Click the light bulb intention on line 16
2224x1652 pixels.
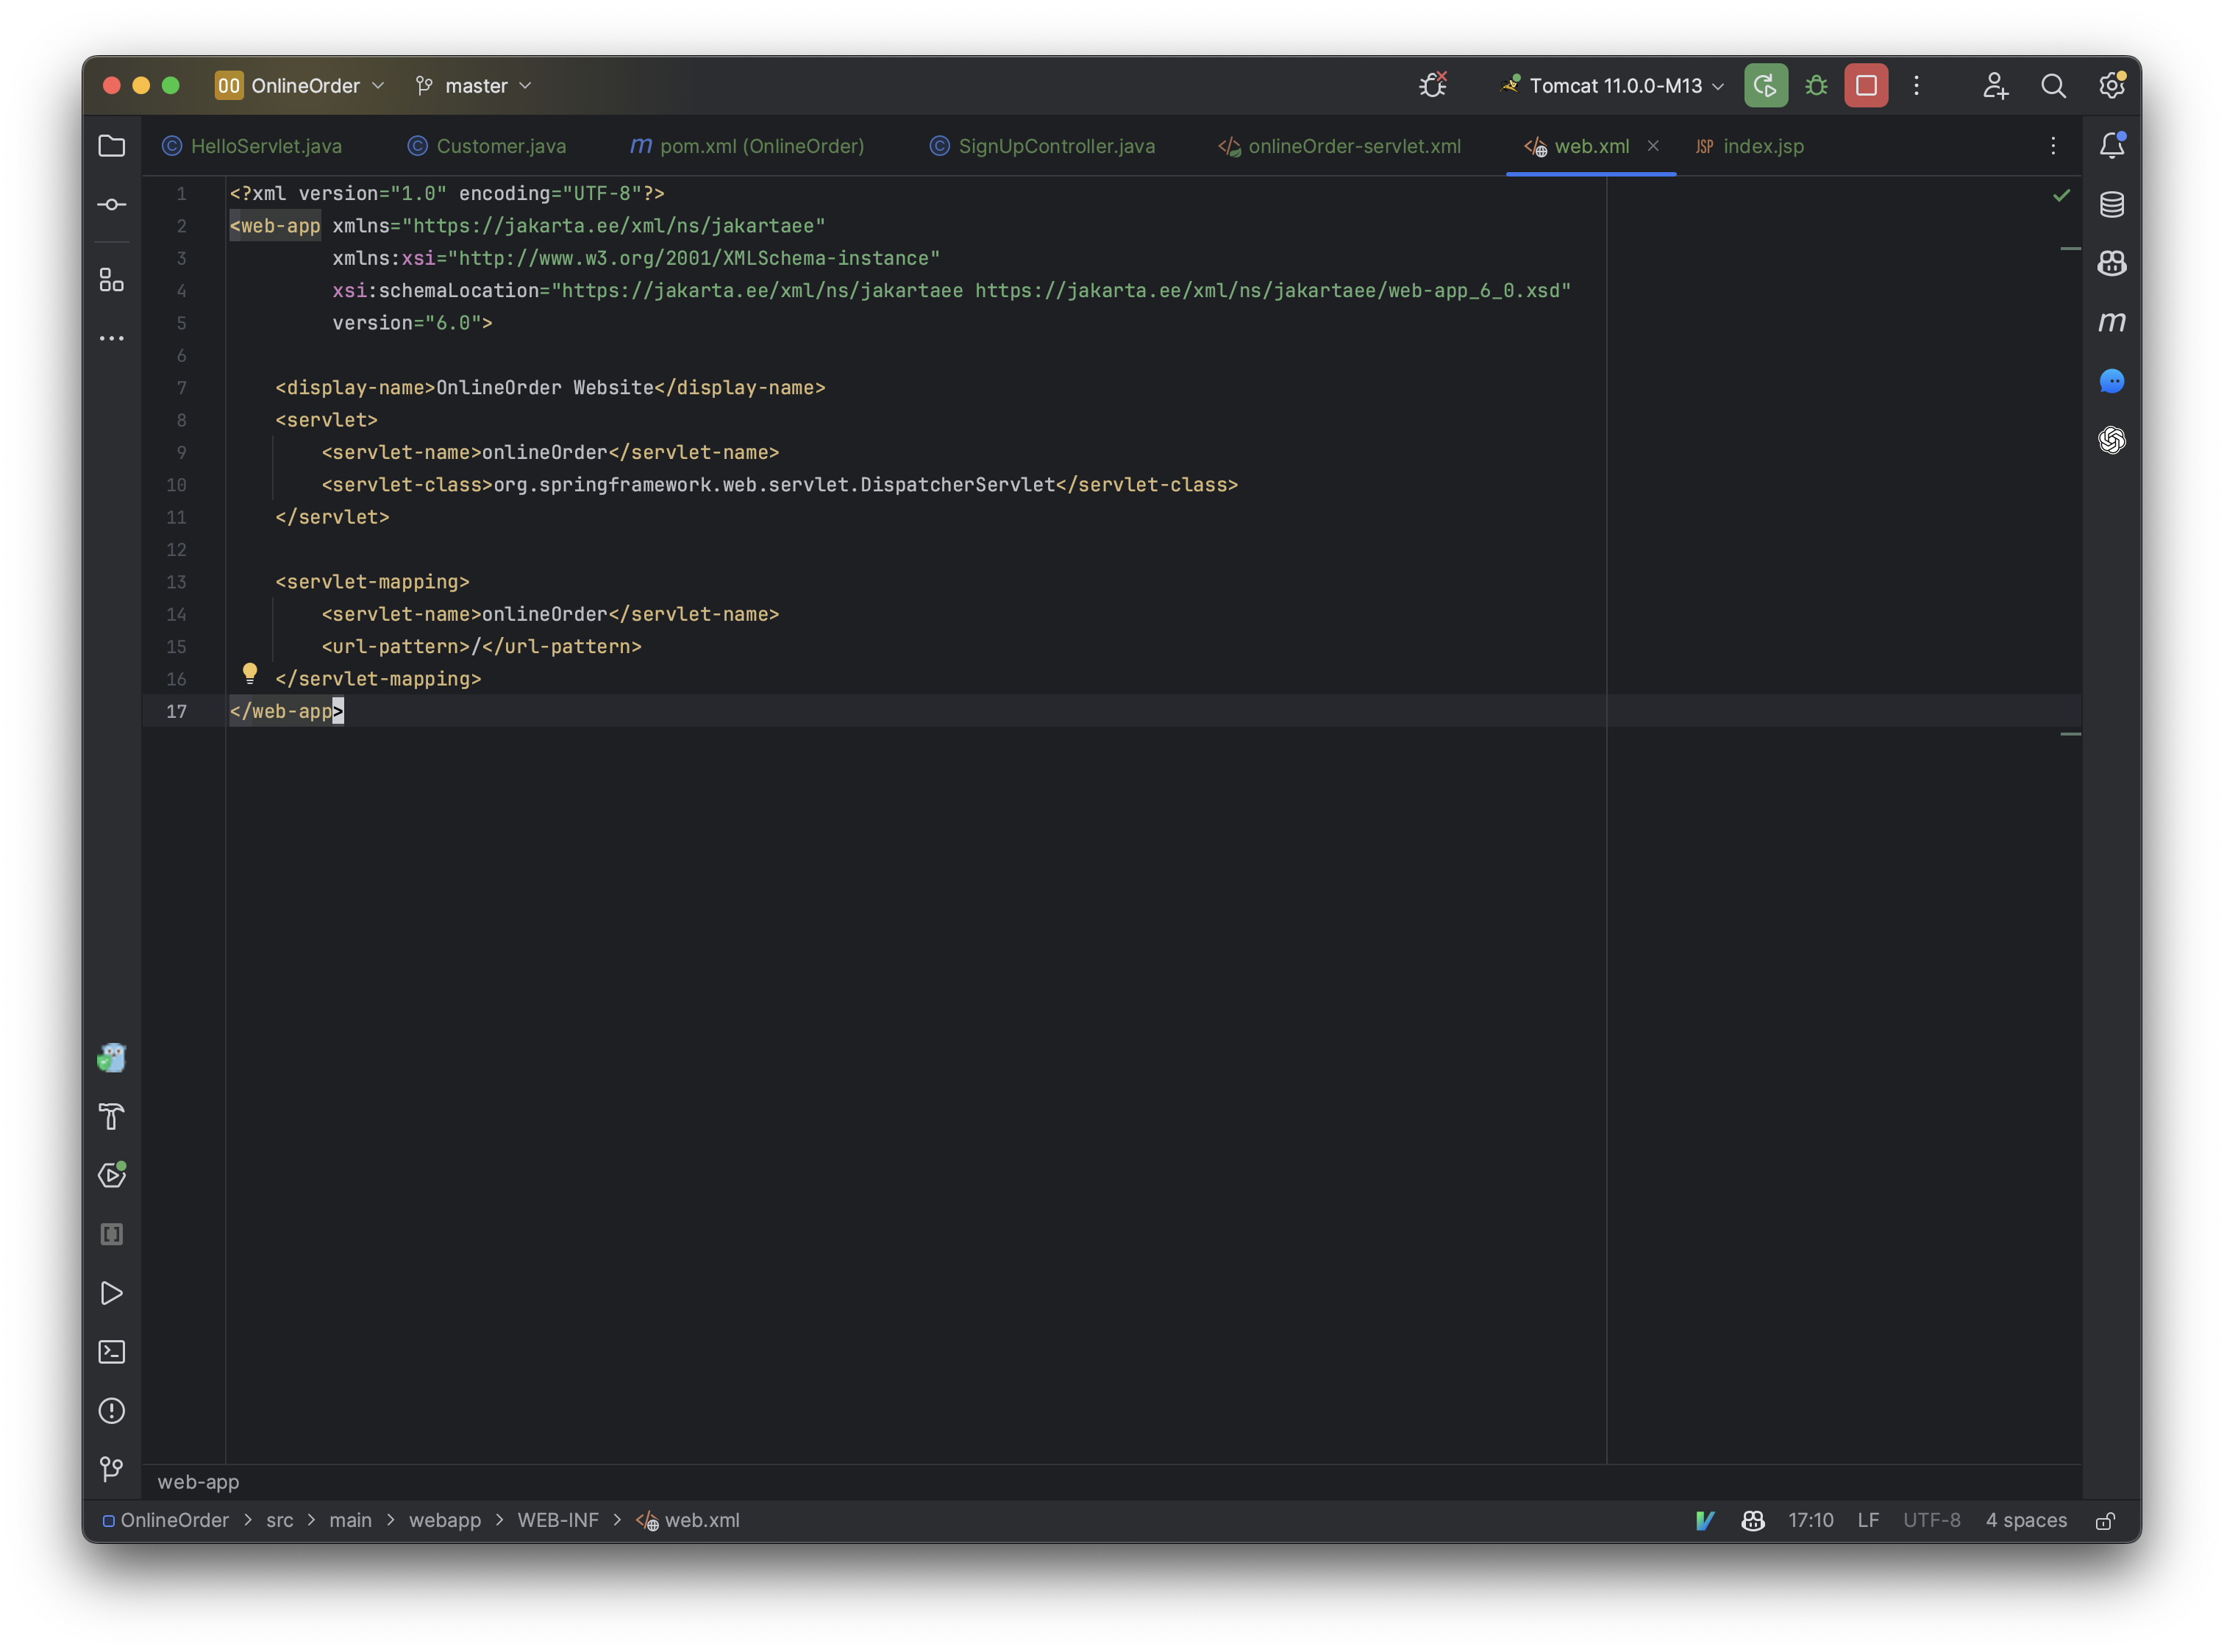(249, 673)
